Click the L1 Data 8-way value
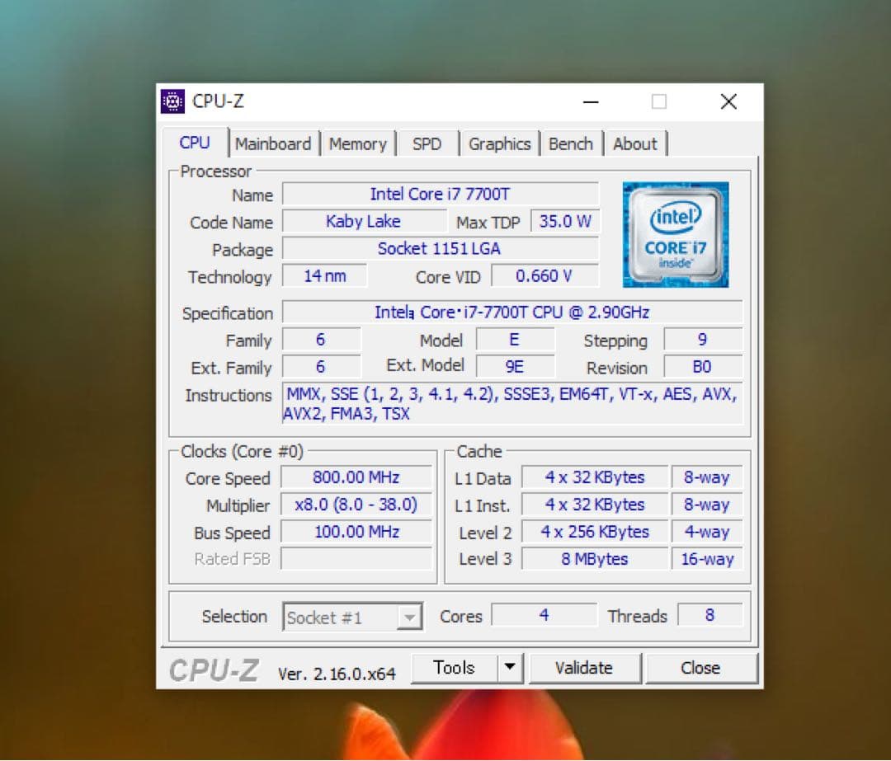Viewport: 891px width, 761px height. point(707,477)
